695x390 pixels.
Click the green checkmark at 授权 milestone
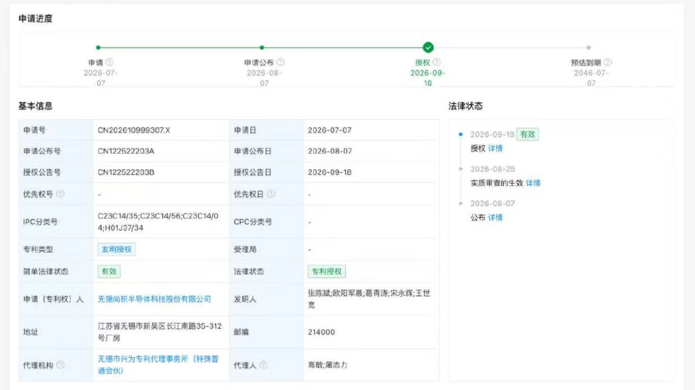click(428, 47)
